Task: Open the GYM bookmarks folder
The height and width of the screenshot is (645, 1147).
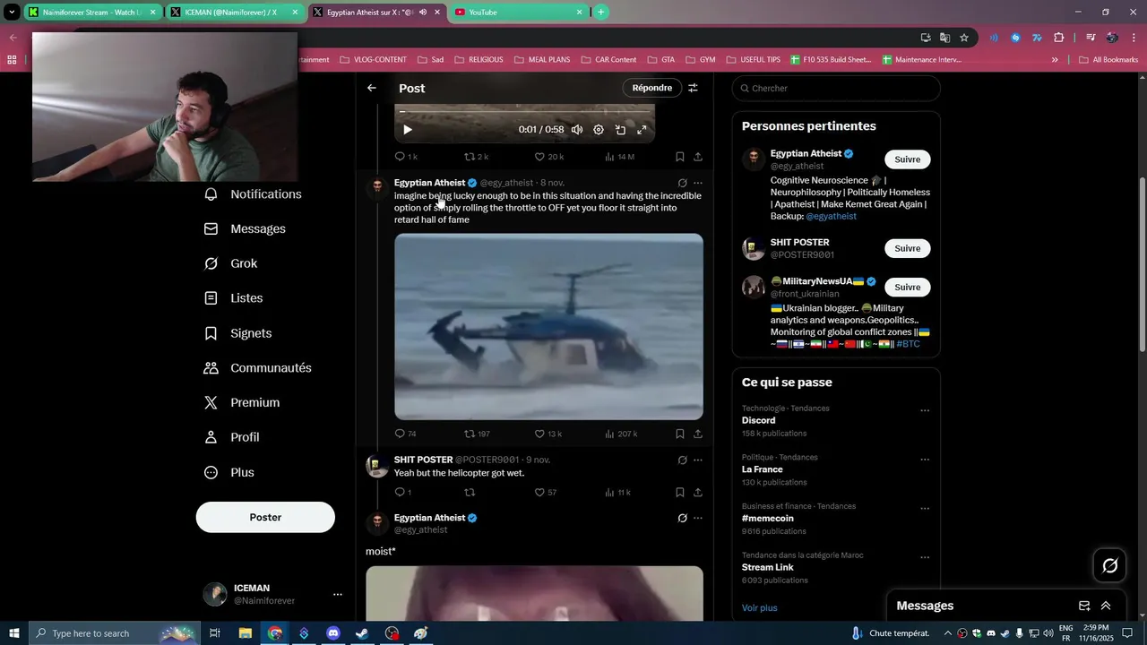Action: click(x=701, y=60)
